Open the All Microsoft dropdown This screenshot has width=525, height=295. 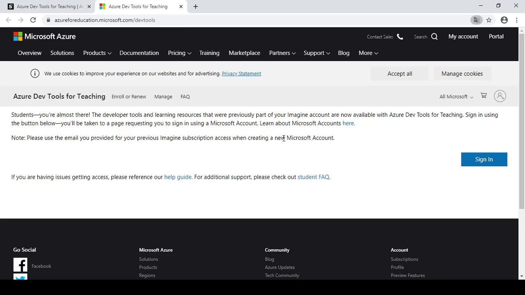click(457, 97)
